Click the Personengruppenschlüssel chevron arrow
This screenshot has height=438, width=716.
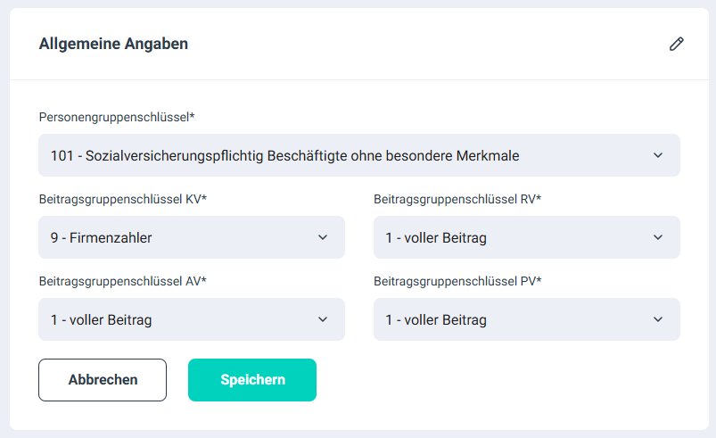(658, 155)
